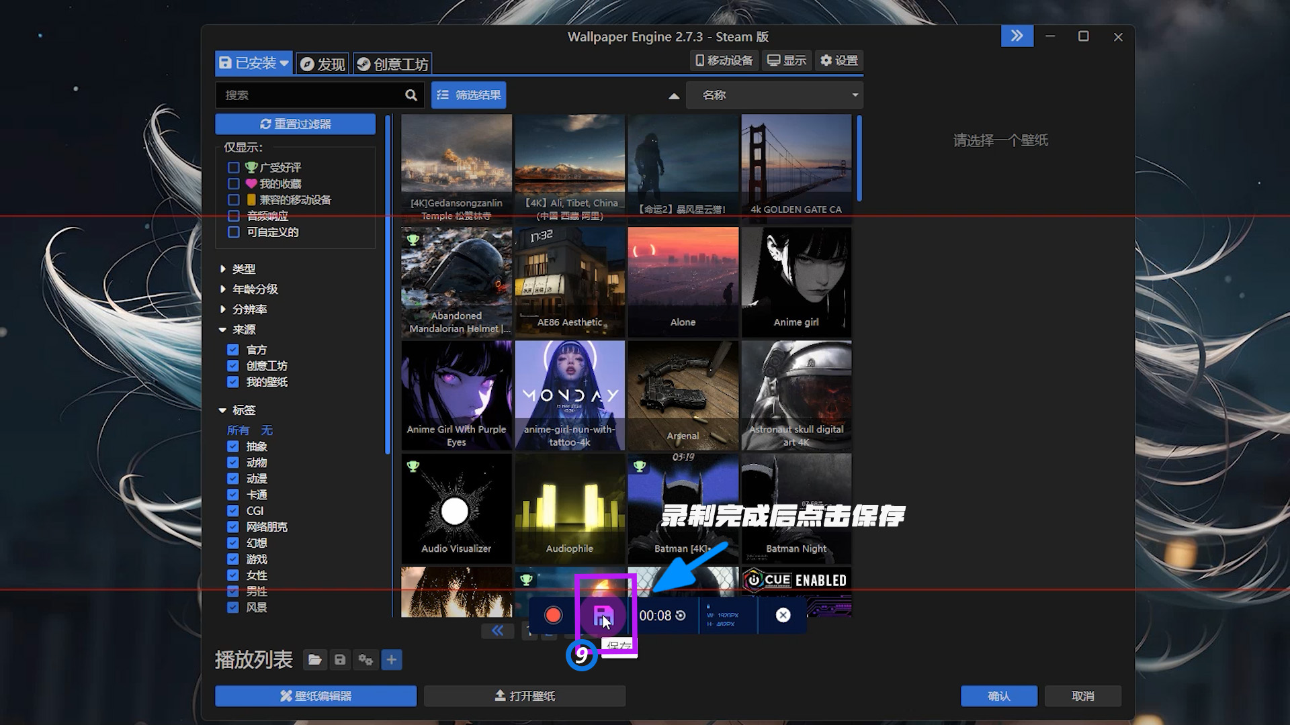
Task: Add new playlist with plus icon
Action: click(x=391, y=660)
